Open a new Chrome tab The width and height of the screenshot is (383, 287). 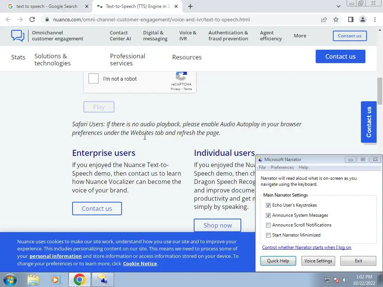click(x=190, y=6)
